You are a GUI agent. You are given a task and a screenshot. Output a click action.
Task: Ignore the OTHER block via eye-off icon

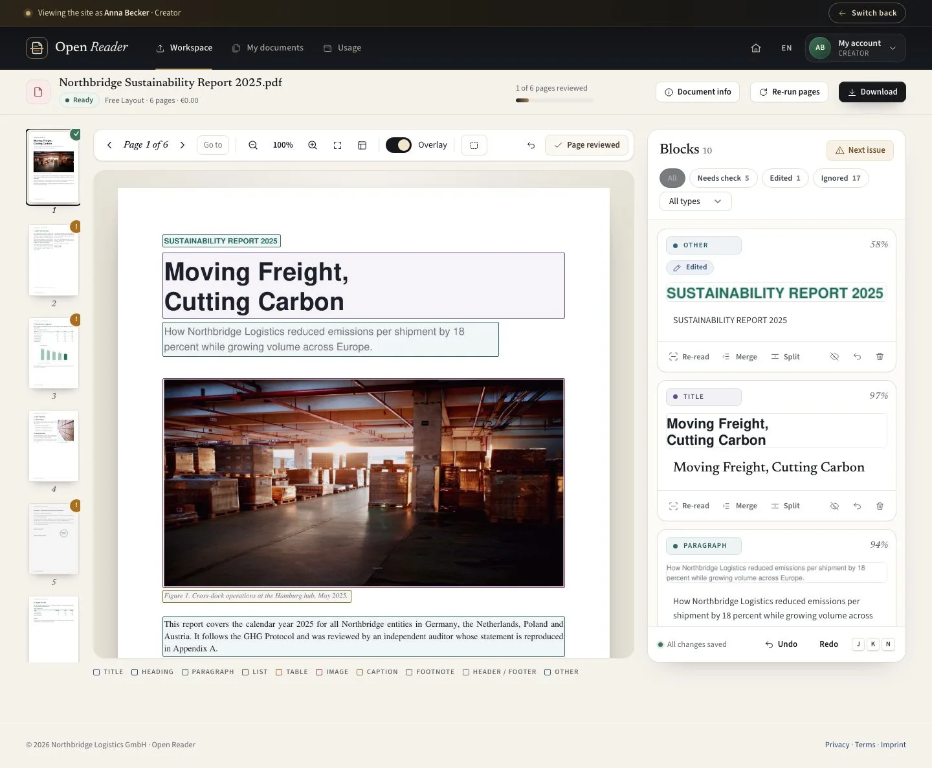[x=834, y=357]
